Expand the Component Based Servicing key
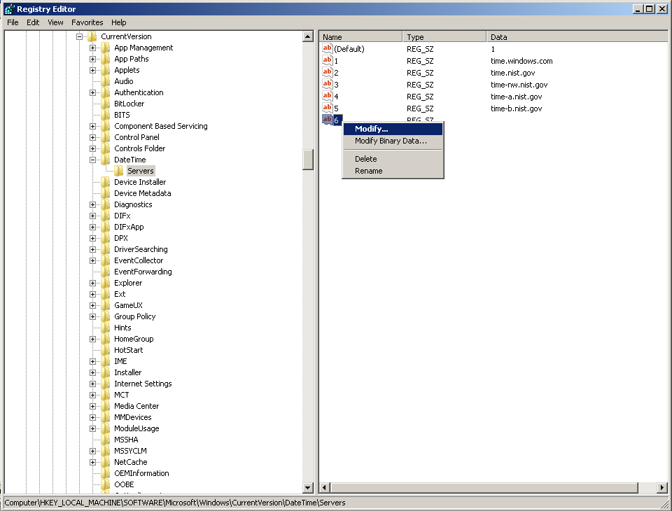 pyautogui.click(x=92, y=126)
